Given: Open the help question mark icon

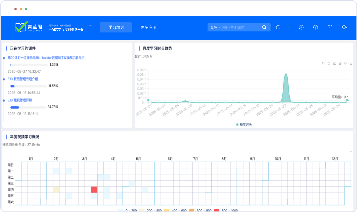Looking at the screenshot, I should pos(315,27).
